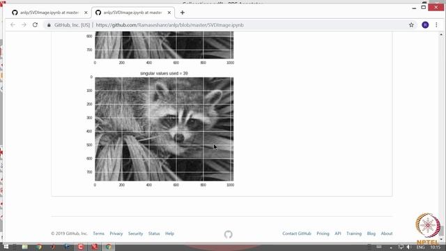
Task: Open the Blog footer link
Action: click(x=371, y=234)
